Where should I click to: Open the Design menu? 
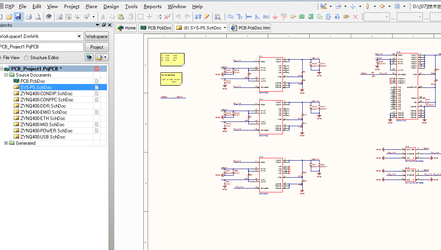pos(111,7)
